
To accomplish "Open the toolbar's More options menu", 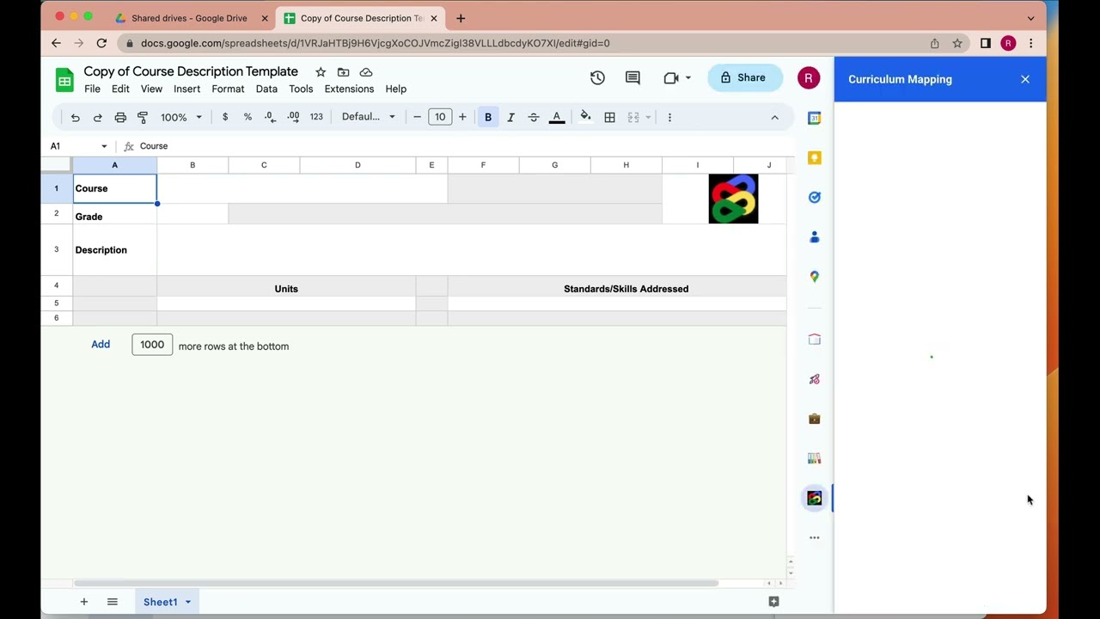I will click(669, 117).
